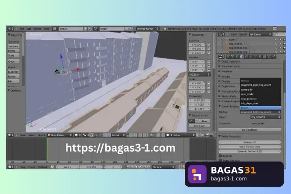This screenshot has width=291, height=194.
Task: Open the Global transform orientation dropdown
Action: [118, 135]
